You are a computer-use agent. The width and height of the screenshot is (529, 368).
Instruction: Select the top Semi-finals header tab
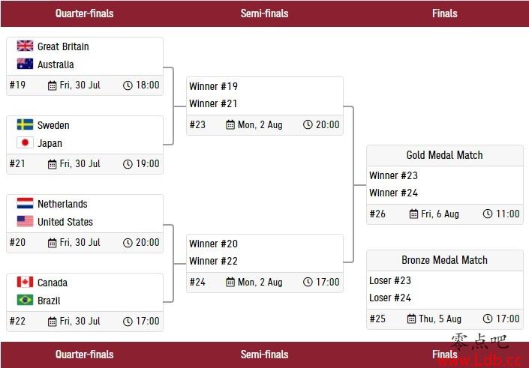[264, 13]
